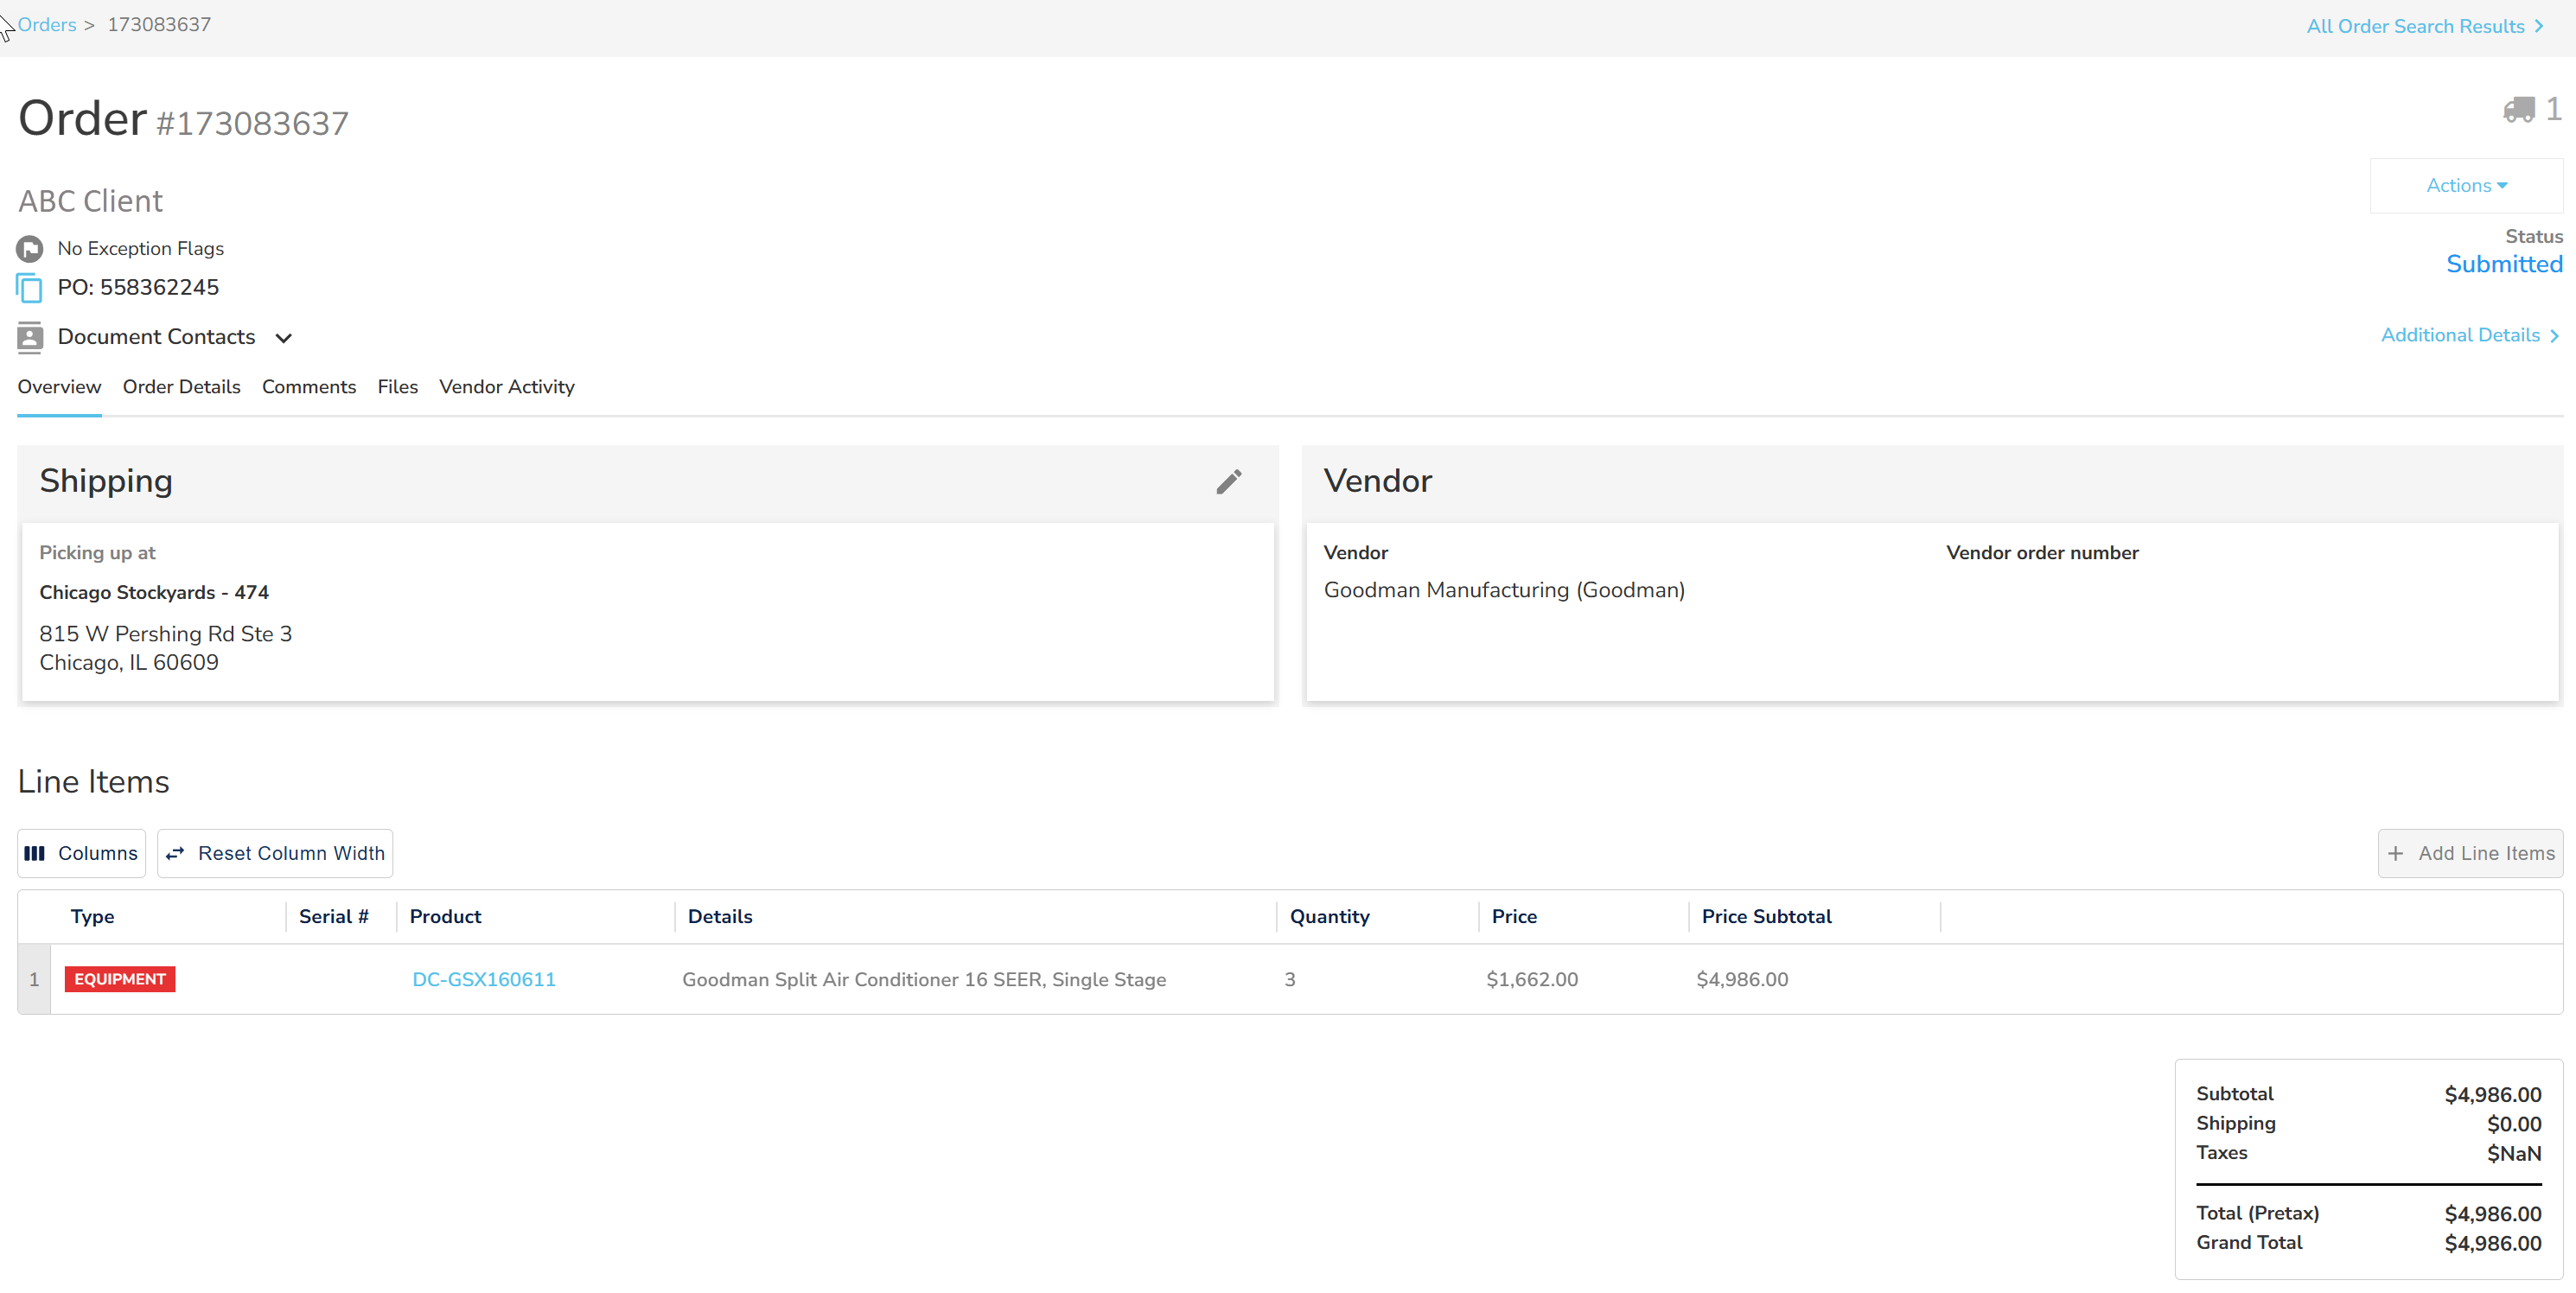Click the exception flag icon
The height and width of the screenshot is (1293, 2576).
(30, 248)
